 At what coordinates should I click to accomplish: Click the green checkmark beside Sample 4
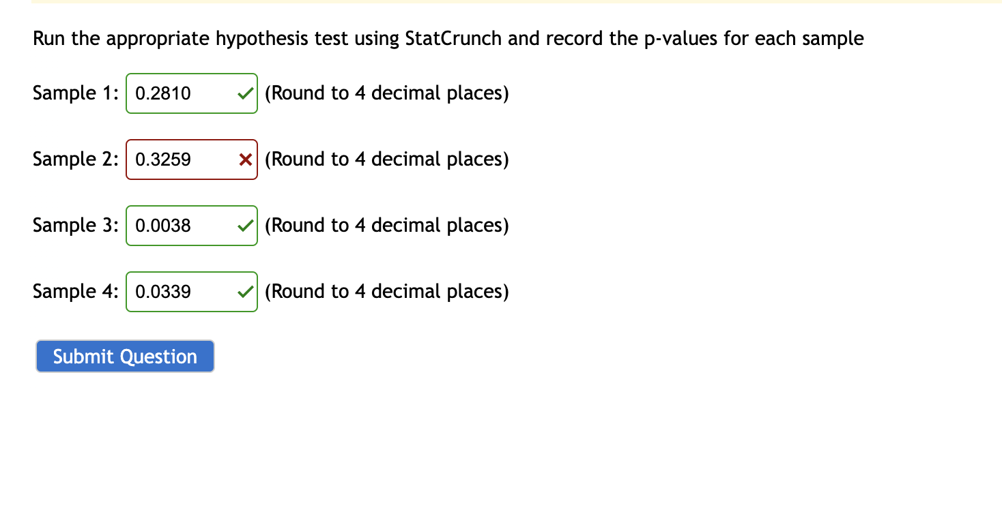(x=245, y=291)
